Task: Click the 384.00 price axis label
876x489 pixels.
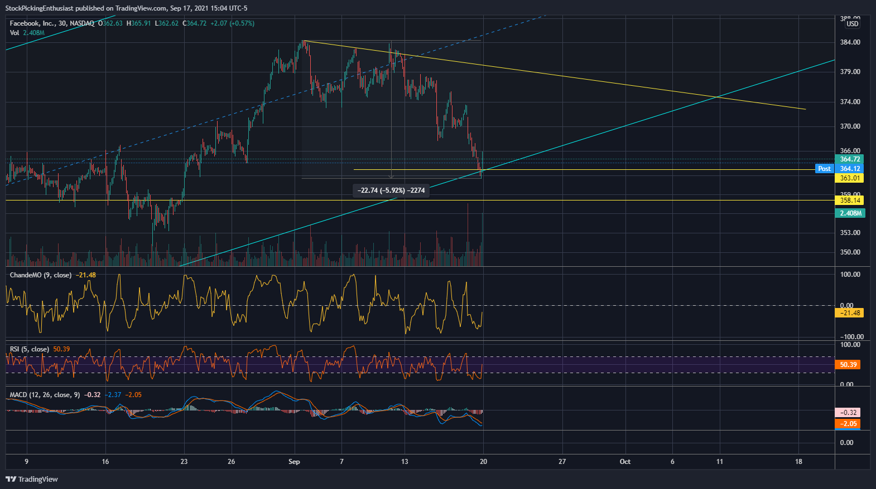Action: pyautogui.click(x=850, y=42)
